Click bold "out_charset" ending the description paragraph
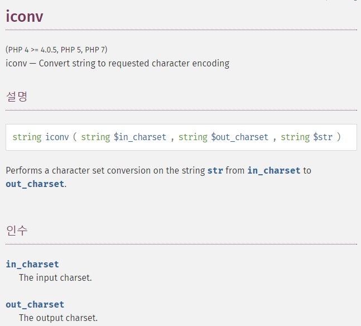 coord(35,184)
